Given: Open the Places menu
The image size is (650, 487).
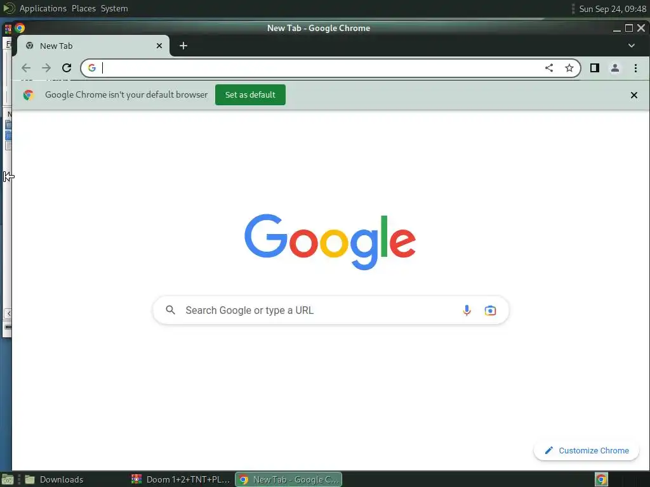Looking at the screenshot, I should point(84,9).
